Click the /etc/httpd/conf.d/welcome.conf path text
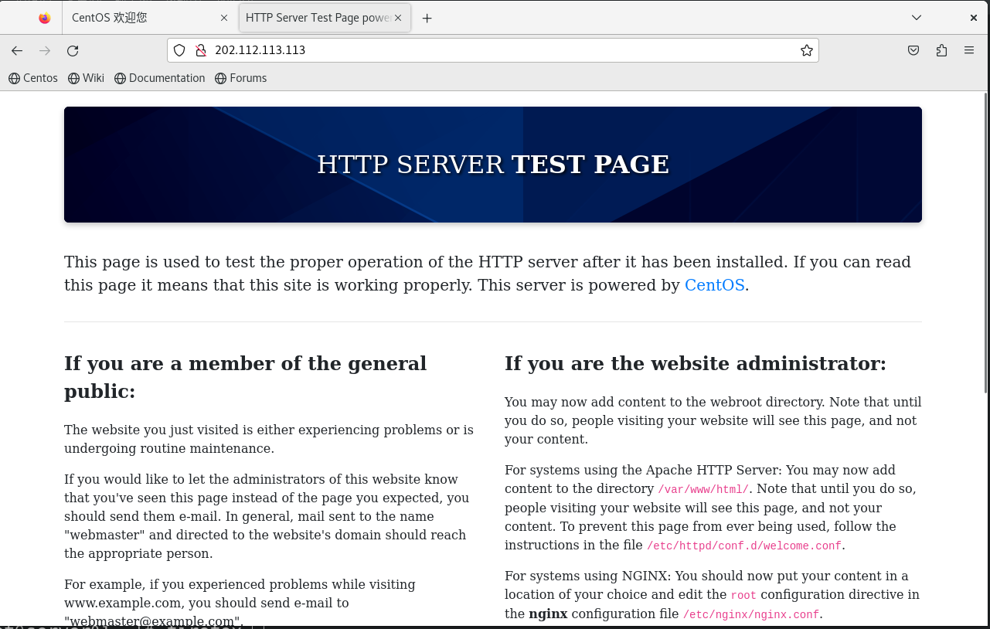The width and height of the screenshot is (990, 629). point(744,546)
